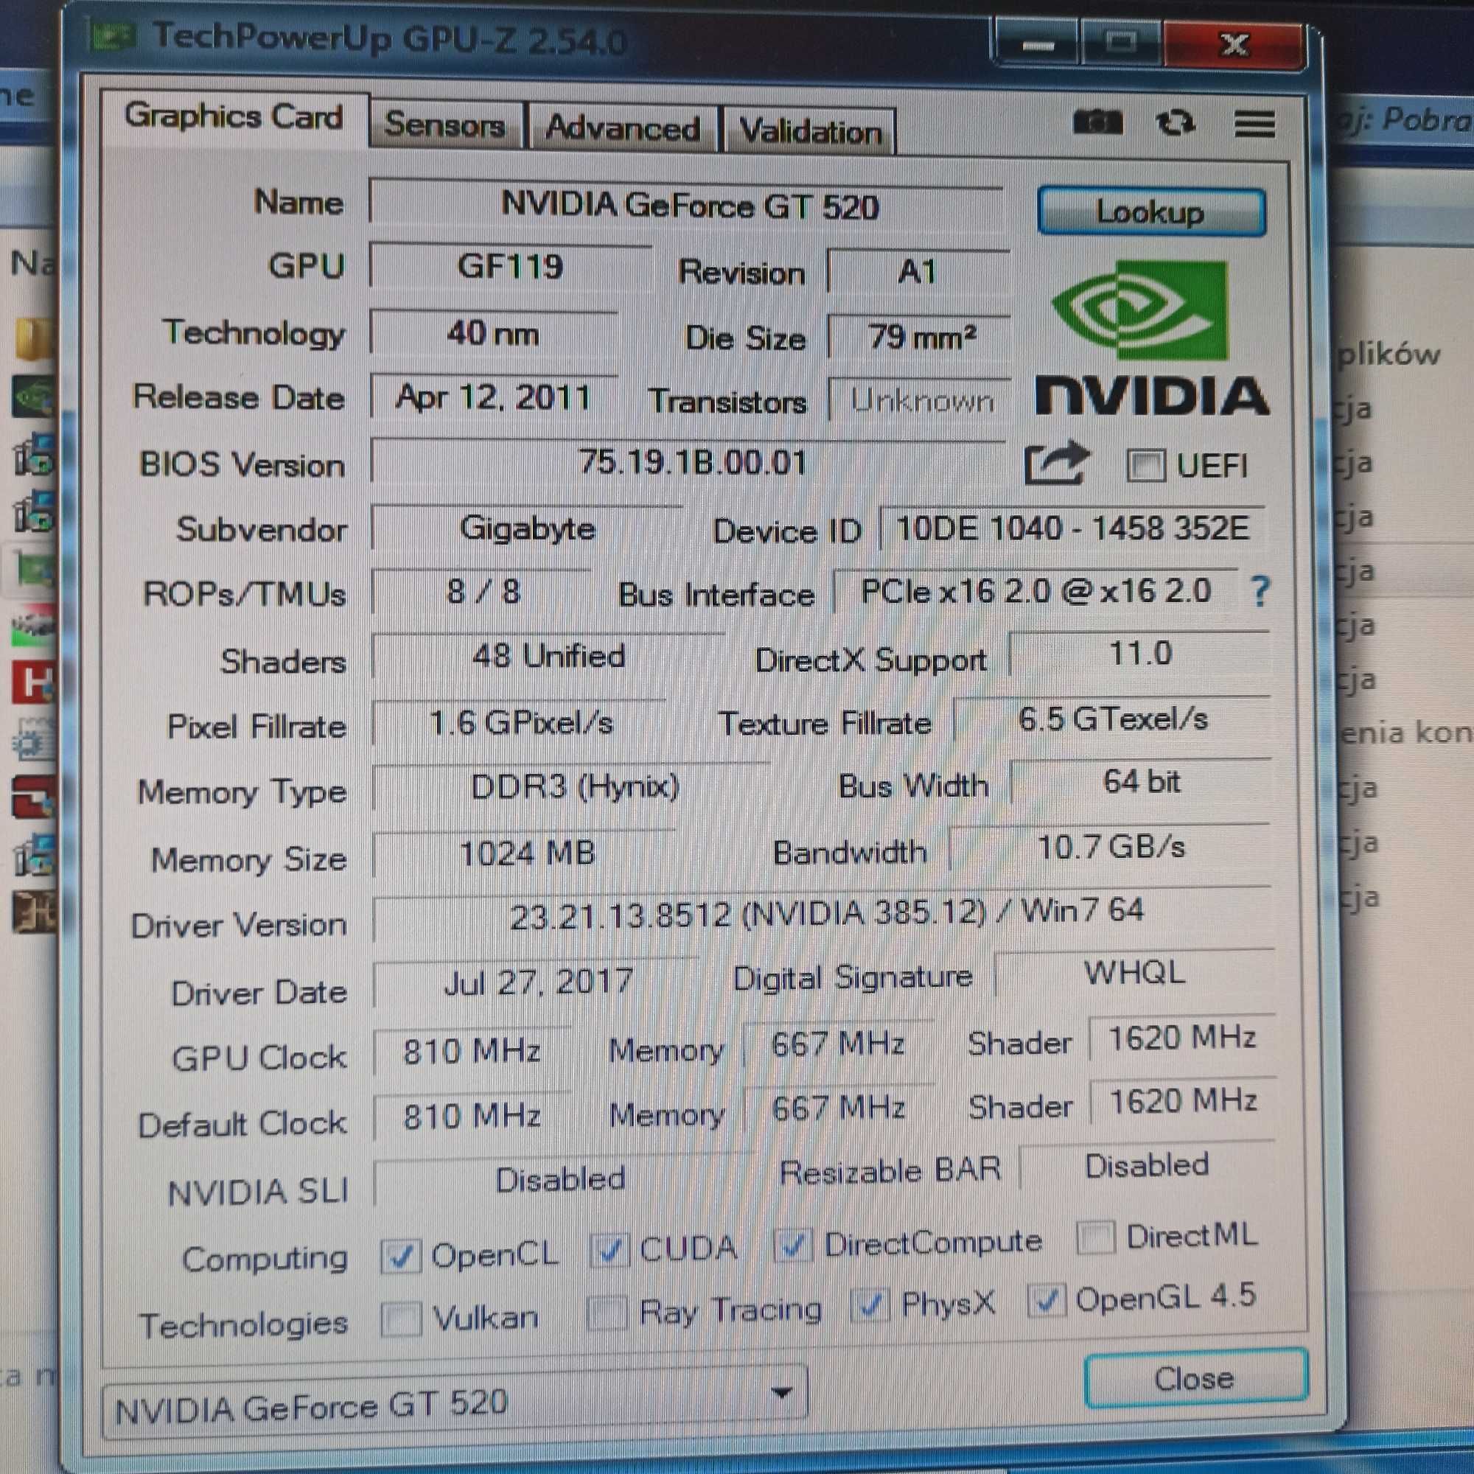This screenshot has height=1474, width=1474.
Task: Click the DirectX Support value 11.0
Action: point(1140,653)
